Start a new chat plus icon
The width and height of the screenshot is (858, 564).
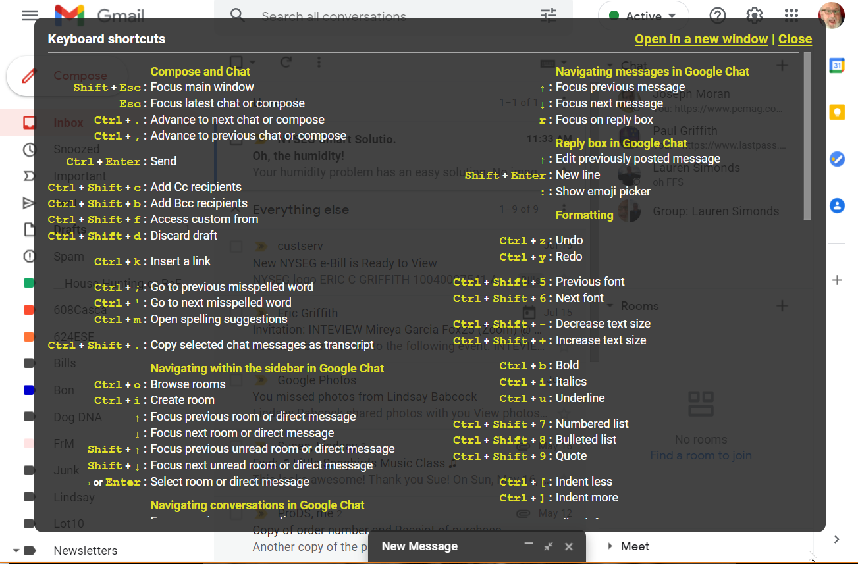pos(782,65)
